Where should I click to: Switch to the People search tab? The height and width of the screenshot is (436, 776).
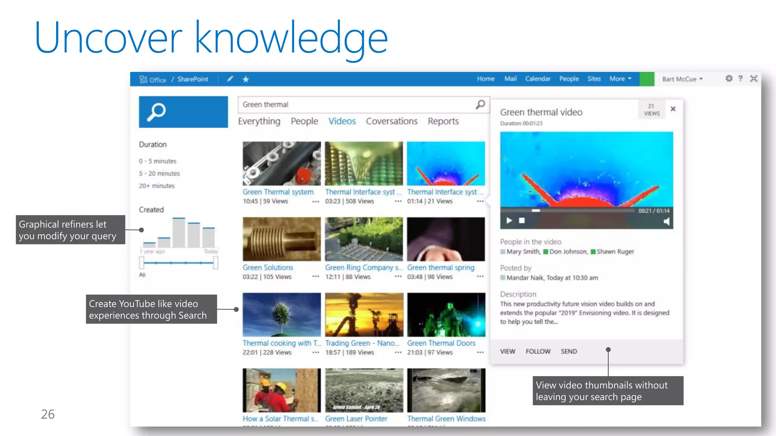coord(304,121)
